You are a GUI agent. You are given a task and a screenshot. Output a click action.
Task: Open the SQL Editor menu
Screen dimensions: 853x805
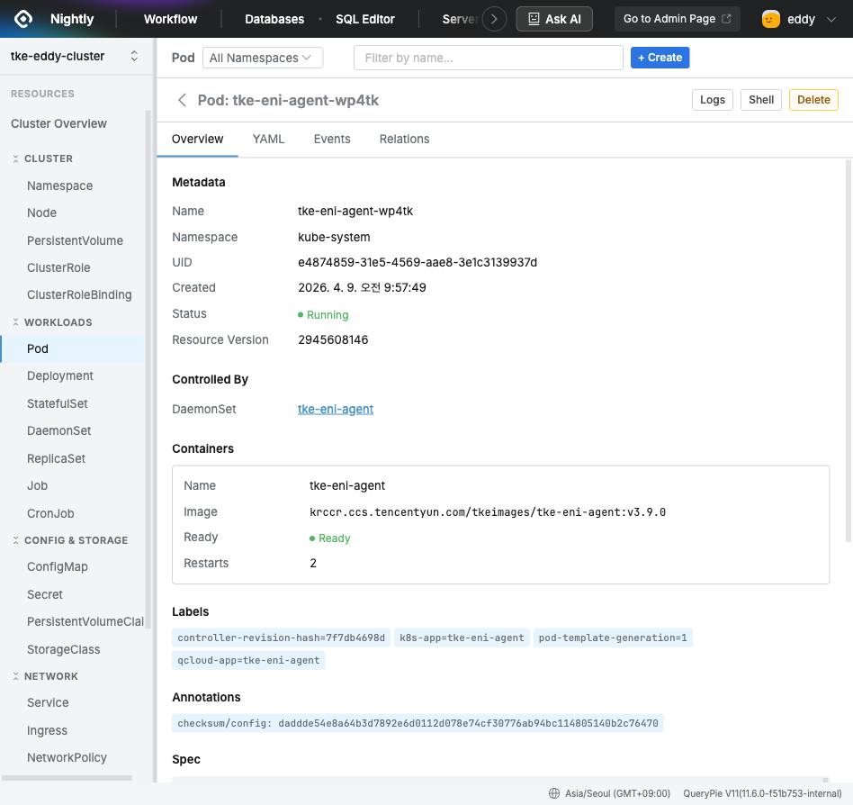[365, 19]
